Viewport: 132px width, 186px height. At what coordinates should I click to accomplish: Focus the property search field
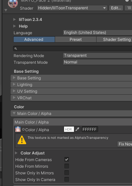(x=73, y=48)
